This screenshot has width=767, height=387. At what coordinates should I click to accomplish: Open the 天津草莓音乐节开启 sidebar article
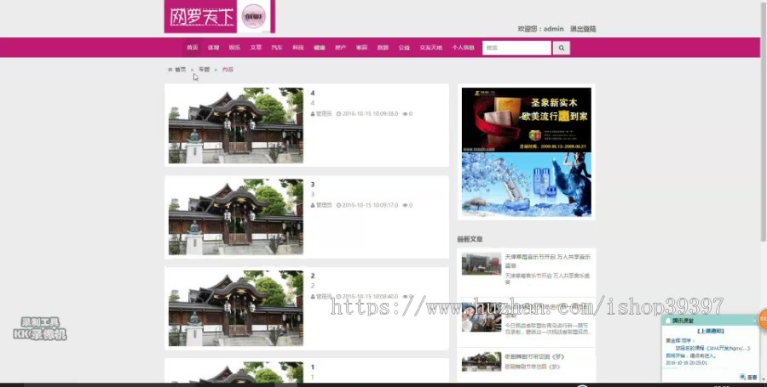pyautogui.click(x=548, y=260)
